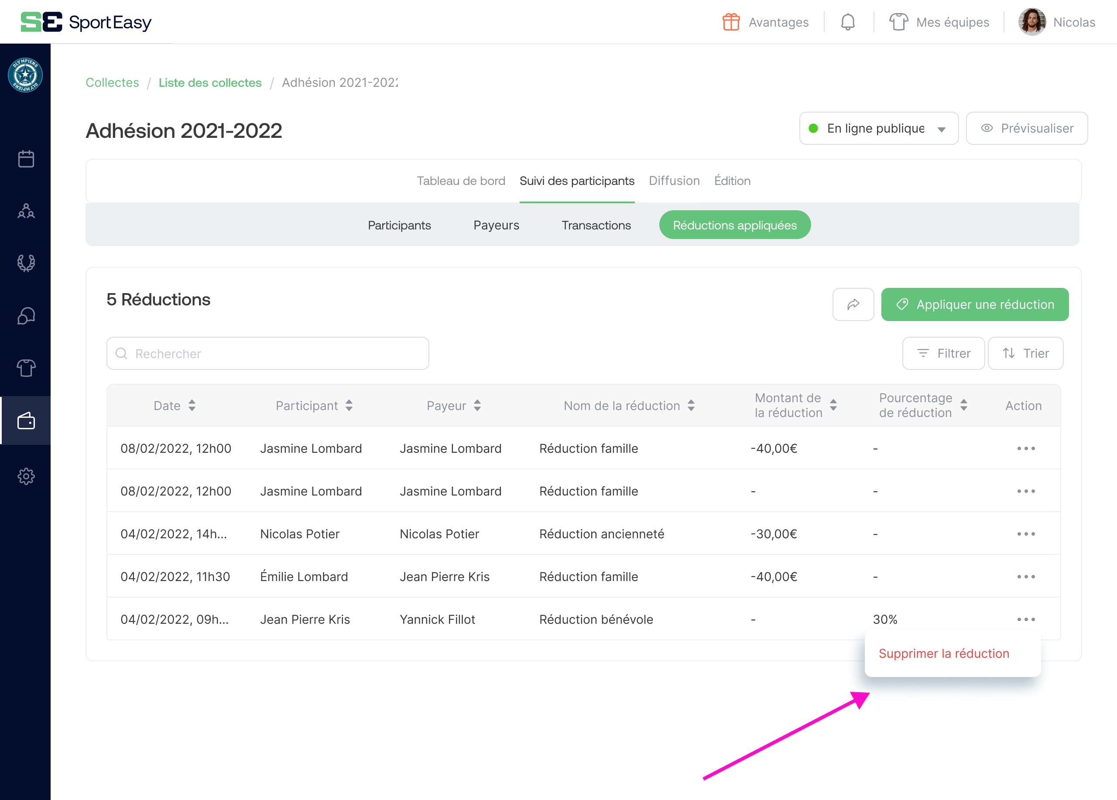The image size is (1117, 800).
Task: Open action menu for Nicolas Potier row
Action: (1025, 534)
